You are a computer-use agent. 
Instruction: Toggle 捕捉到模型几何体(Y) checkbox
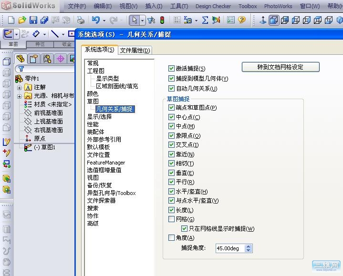[x=171, y=78]
